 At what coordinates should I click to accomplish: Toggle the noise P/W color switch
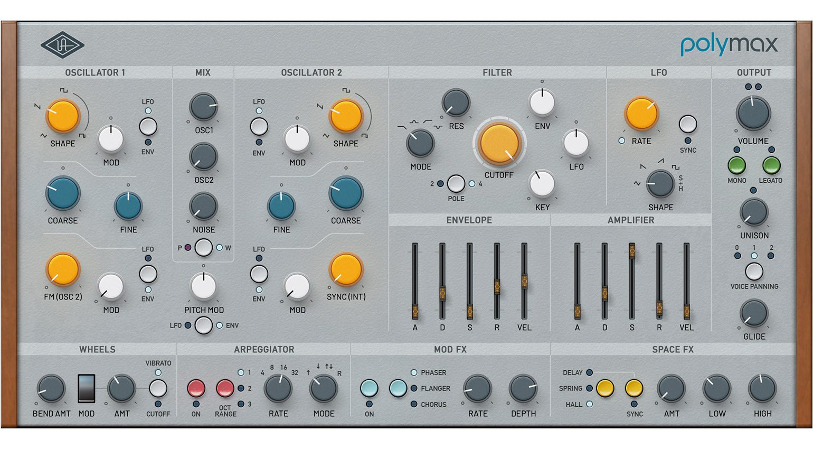coord(204,247)
